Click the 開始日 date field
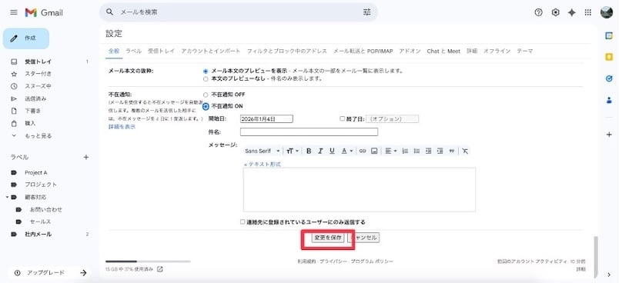Screen dimensions: 619x283 [266, 118]
